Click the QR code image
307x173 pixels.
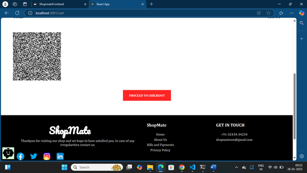coord(37,56)
